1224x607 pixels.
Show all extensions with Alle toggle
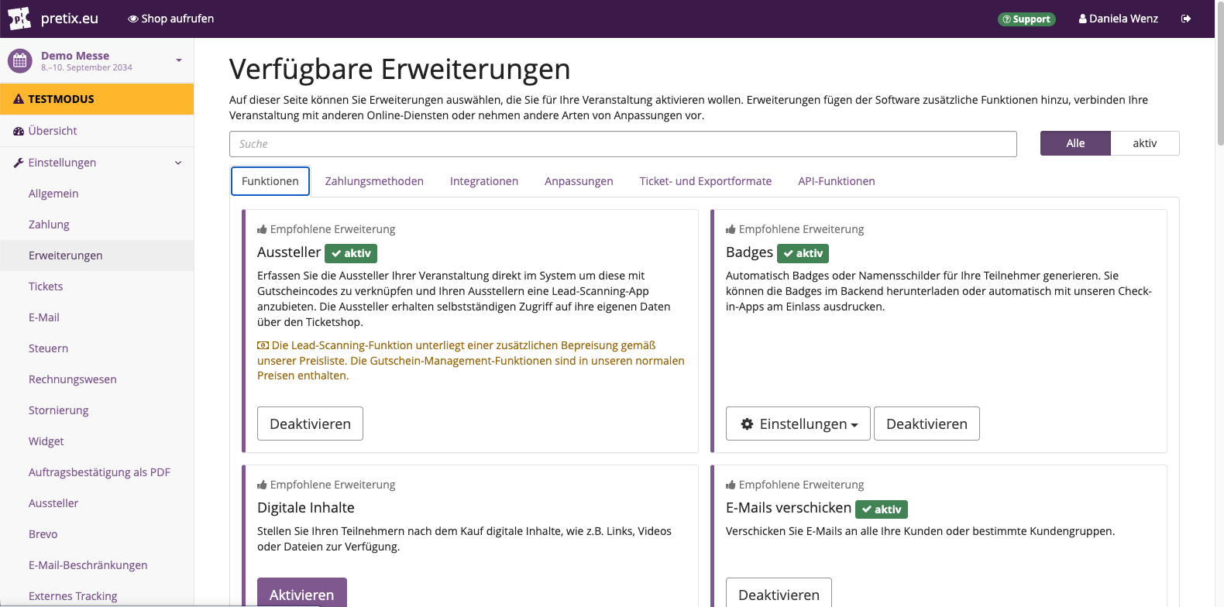point(1075,143)
